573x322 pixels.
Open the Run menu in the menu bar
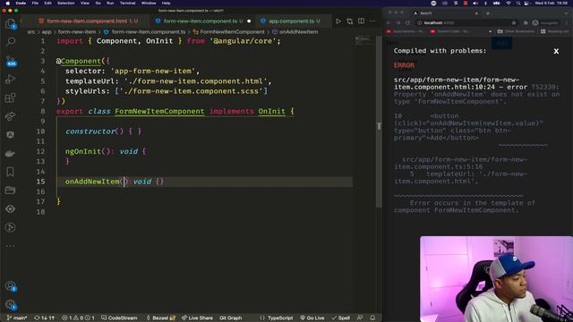coord(110,3)
